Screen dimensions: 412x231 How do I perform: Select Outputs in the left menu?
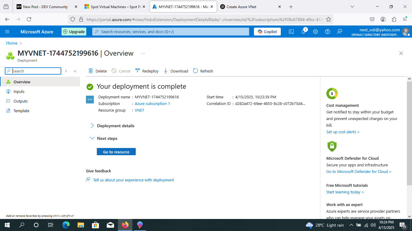[x=40, y=101]
